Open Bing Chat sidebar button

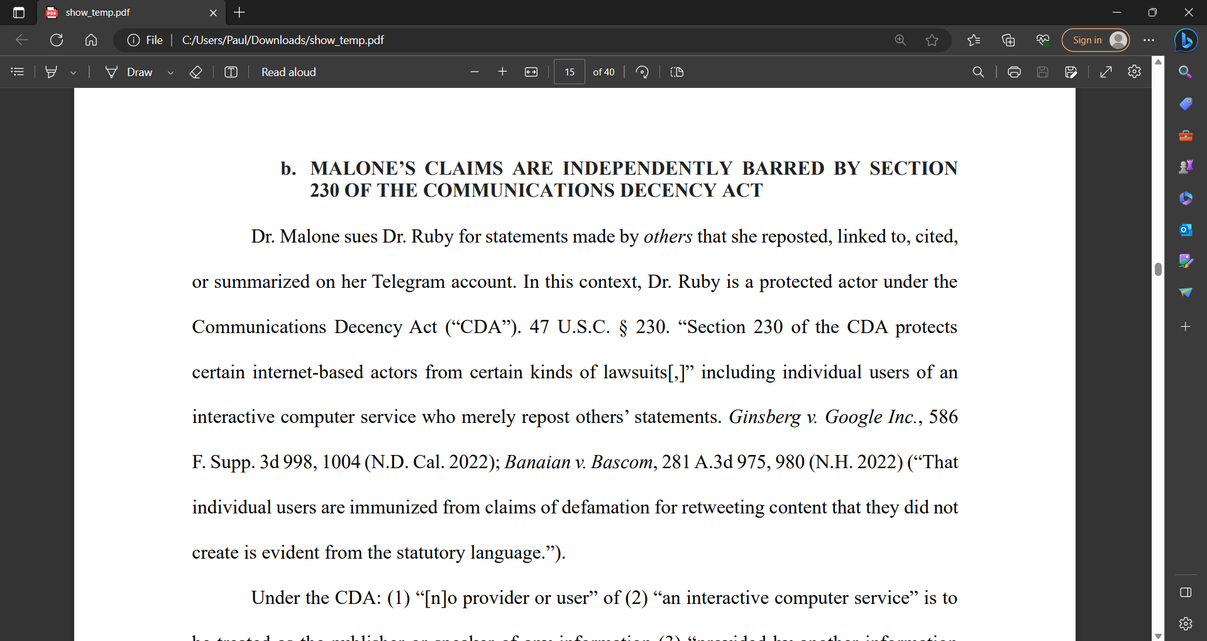pyautogui.click(x=1186, y=40)
